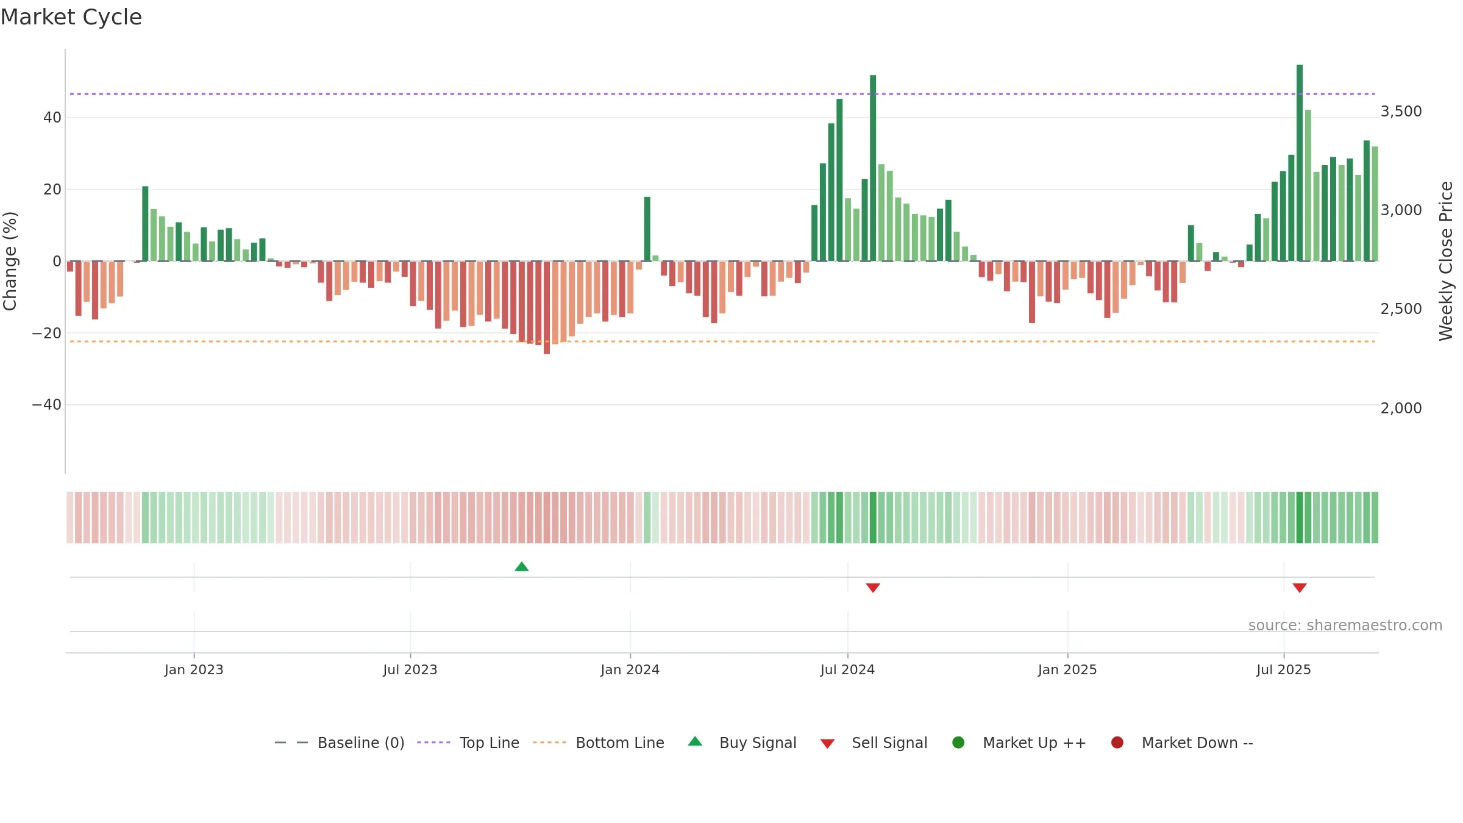Click the Jul 2025 axis label
The image size is (1463, 823).
tap(1284, 670)
